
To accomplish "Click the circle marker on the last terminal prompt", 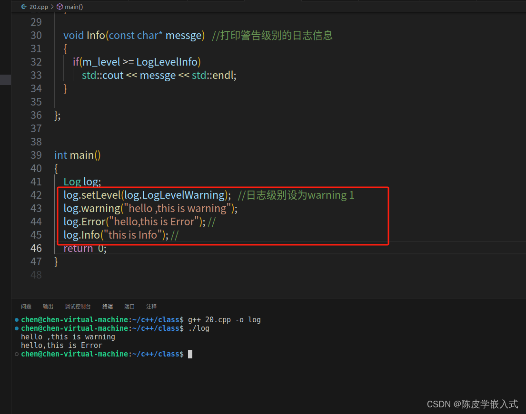I will 16,354.
